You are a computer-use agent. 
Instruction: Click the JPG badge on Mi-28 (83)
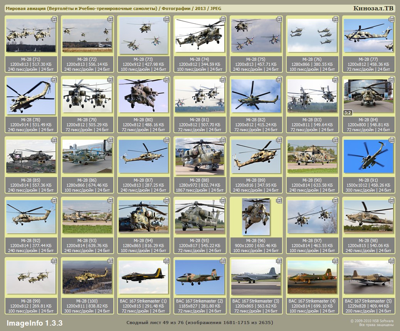(335, 80)
